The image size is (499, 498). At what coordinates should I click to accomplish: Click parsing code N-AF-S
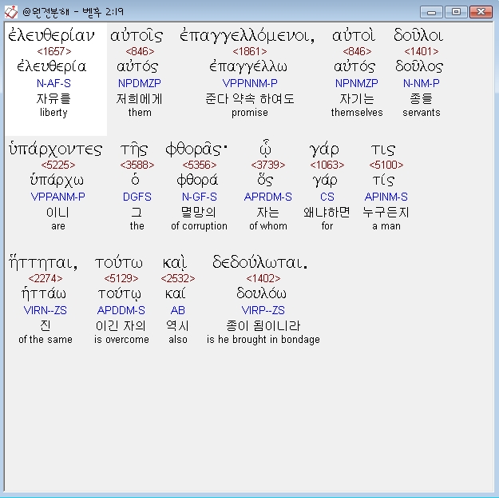(53, 83)
